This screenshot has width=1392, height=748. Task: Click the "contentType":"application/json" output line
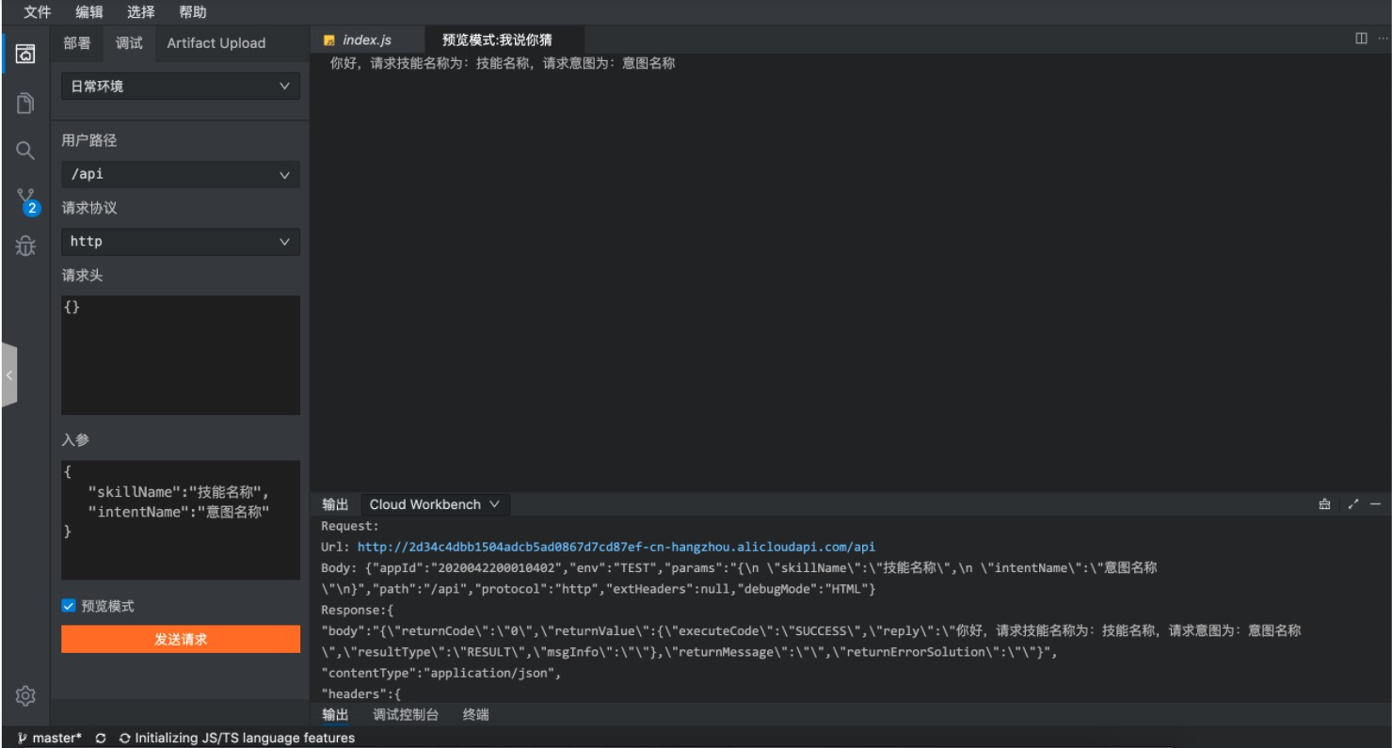pyautogui.click(x=440, y=674)
